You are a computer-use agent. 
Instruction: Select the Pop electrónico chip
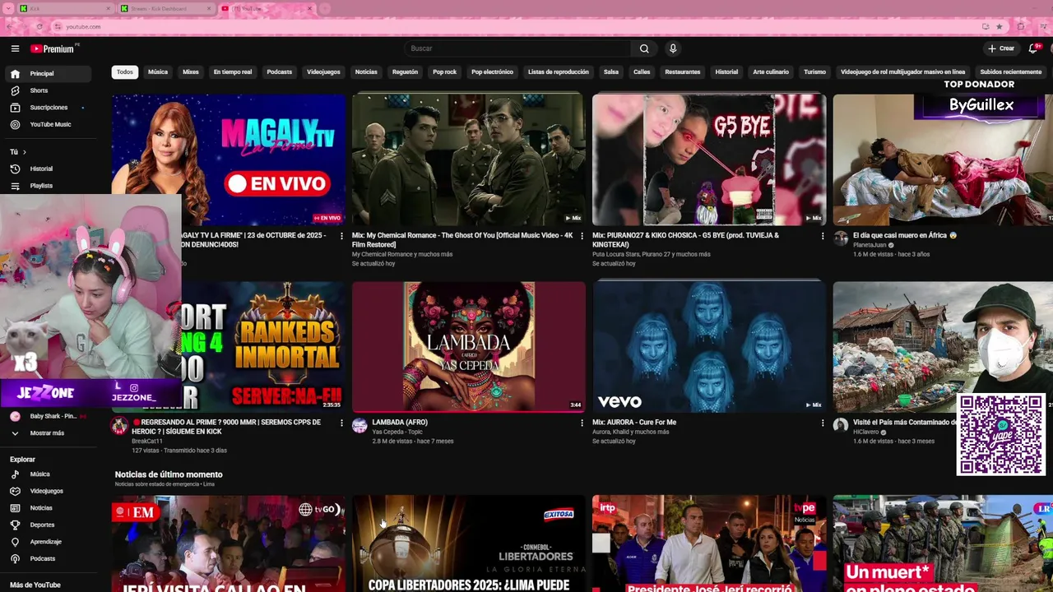492,72
